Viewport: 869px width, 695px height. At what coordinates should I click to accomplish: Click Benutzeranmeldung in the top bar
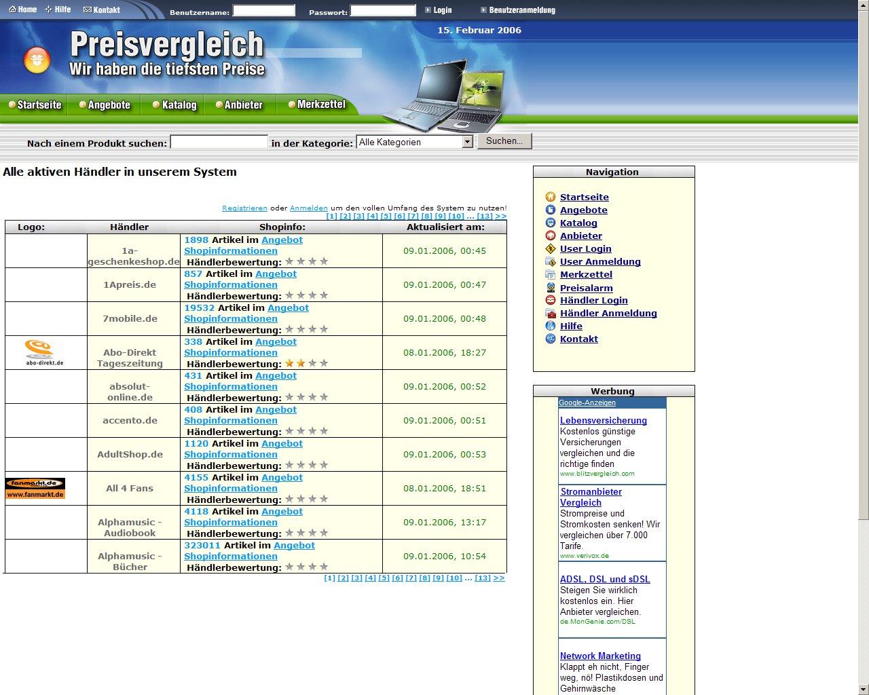click(x=518, y=10)
